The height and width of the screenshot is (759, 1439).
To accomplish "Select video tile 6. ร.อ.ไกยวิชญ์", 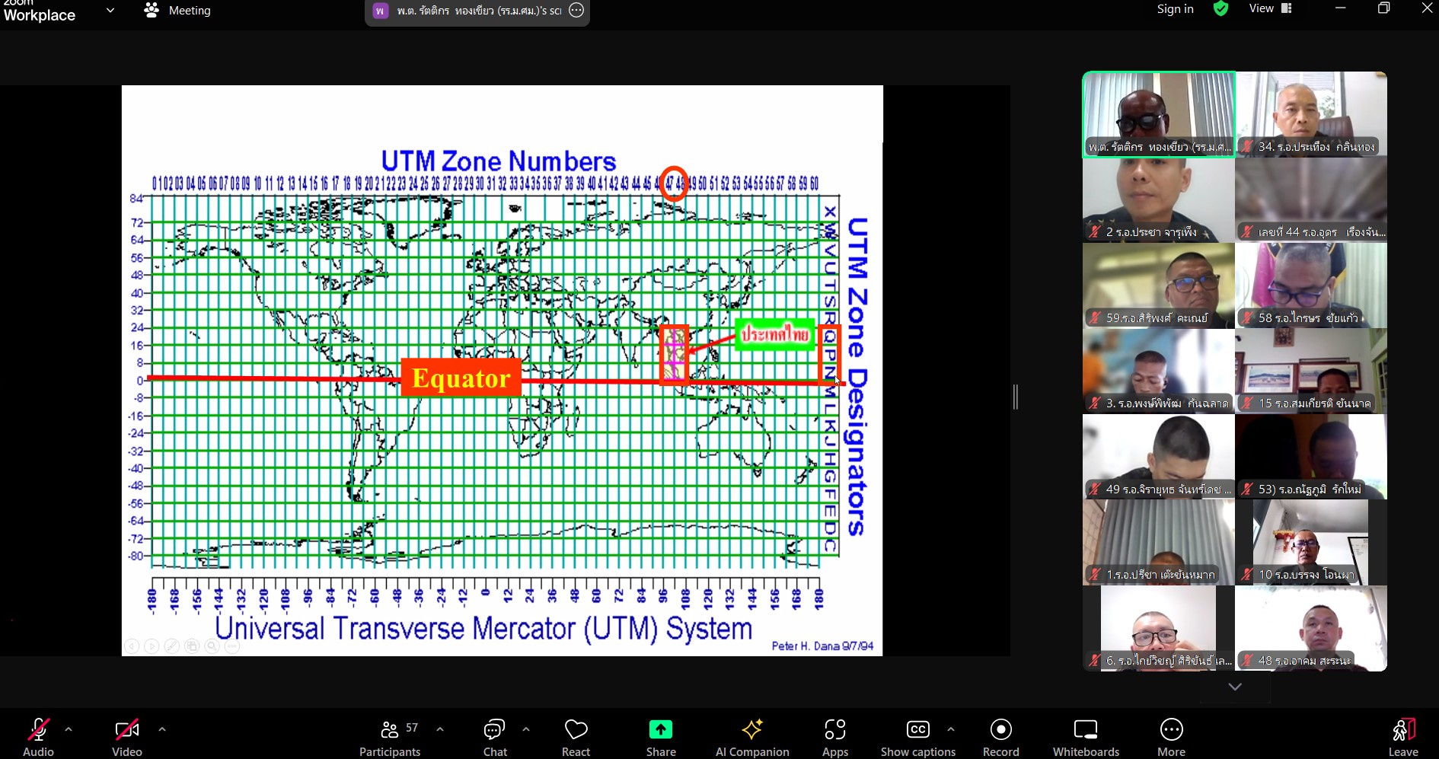I will pyautogui.click(x=1159, y=628).
